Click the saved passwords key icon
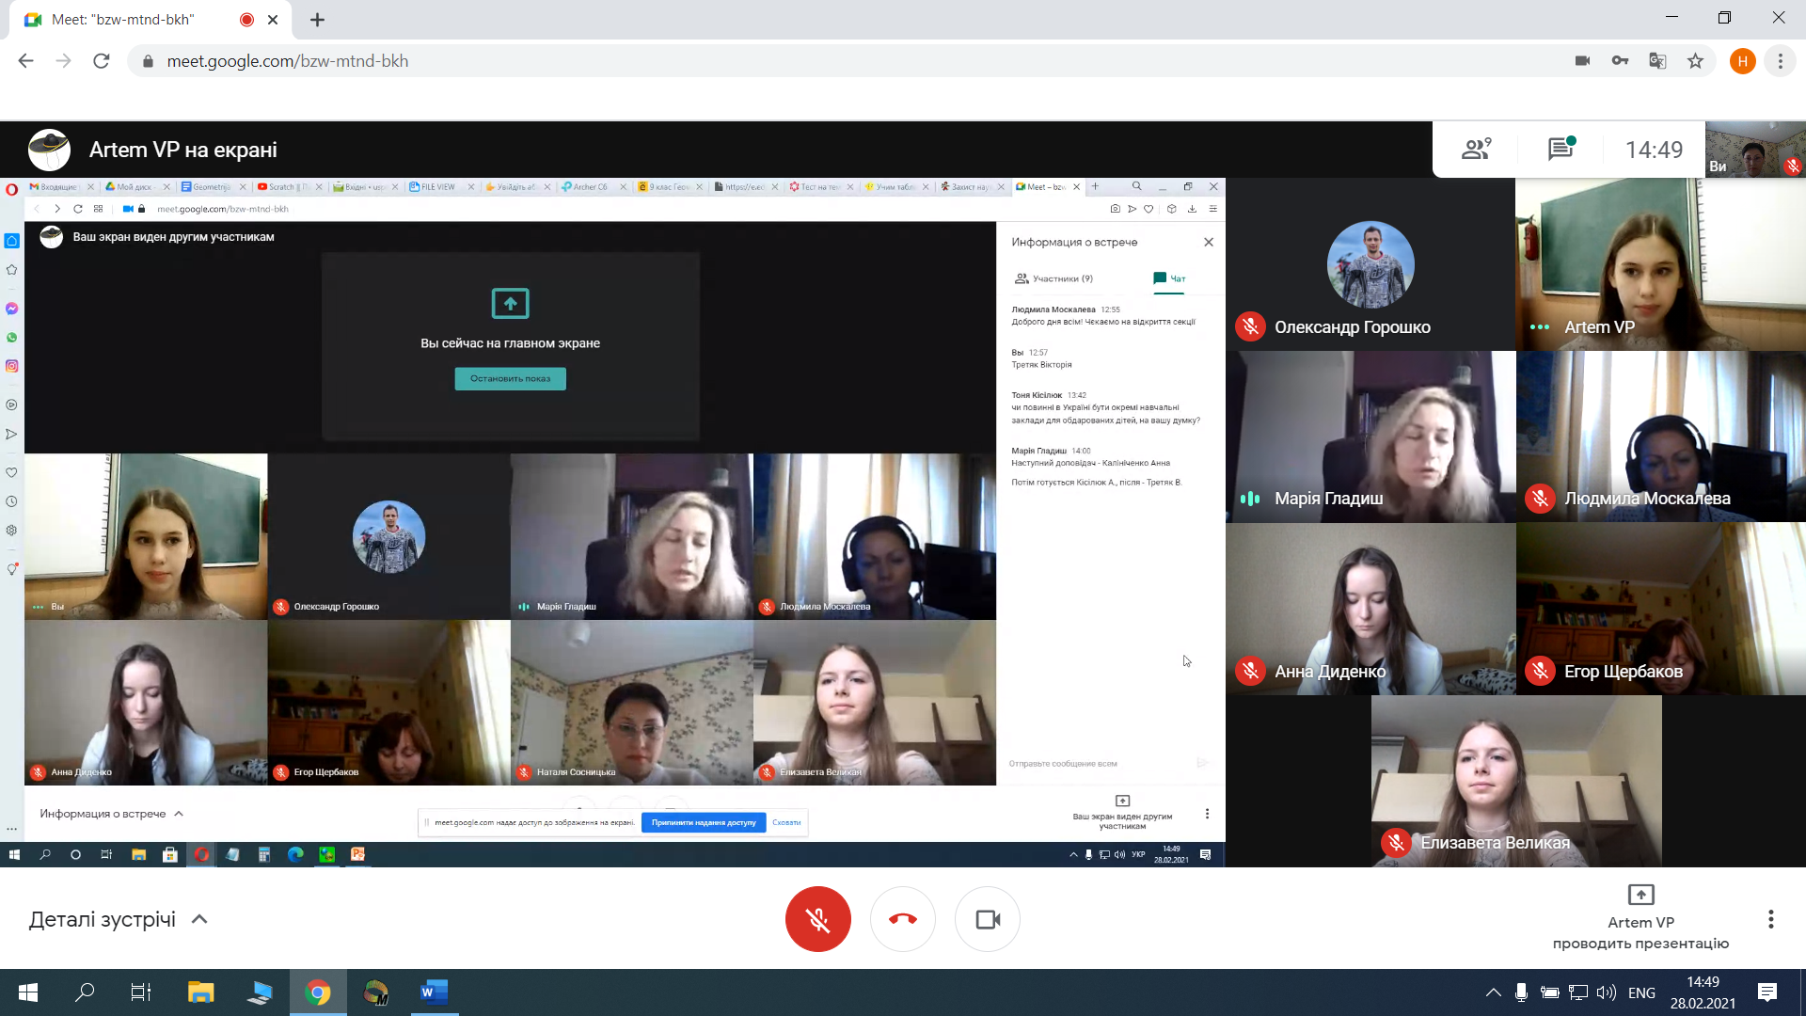Viewport: 1806px width, 1016px height. [1620, 61]
